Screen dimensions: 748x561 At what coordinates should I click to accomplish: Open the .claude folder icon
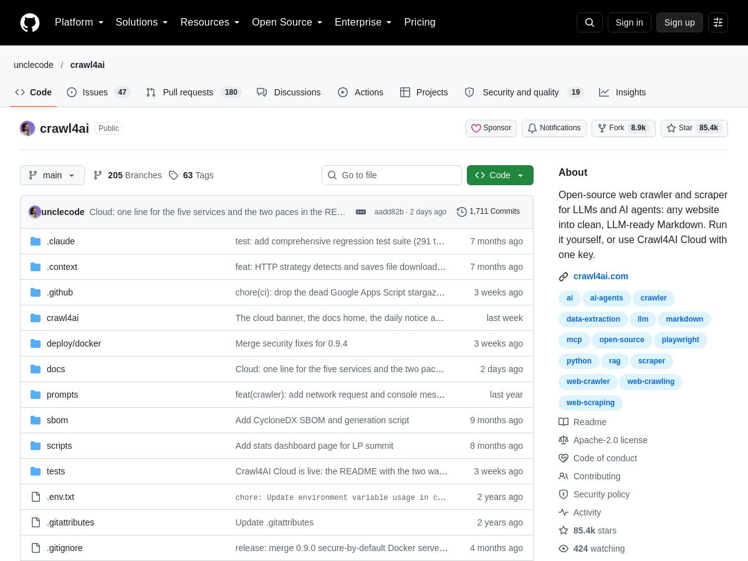tap(36, 241)
